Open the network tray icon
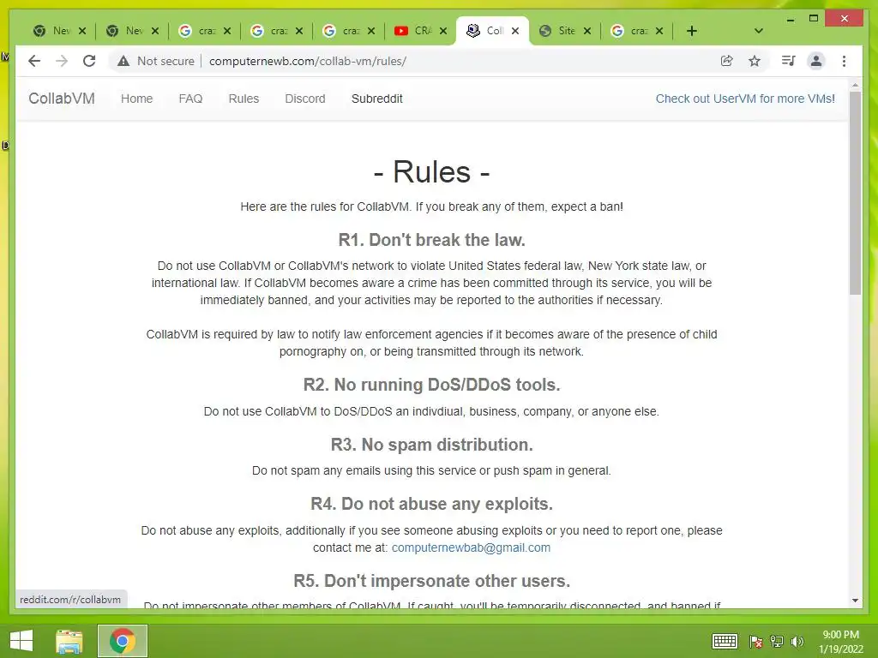Viewport: 878px width, 658px height. coord(777,641)
